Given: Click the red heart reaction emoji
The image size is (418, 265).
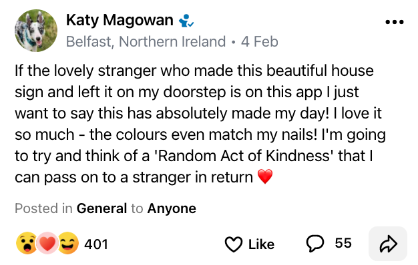Looking at the screenshot, I should [47, 243].
